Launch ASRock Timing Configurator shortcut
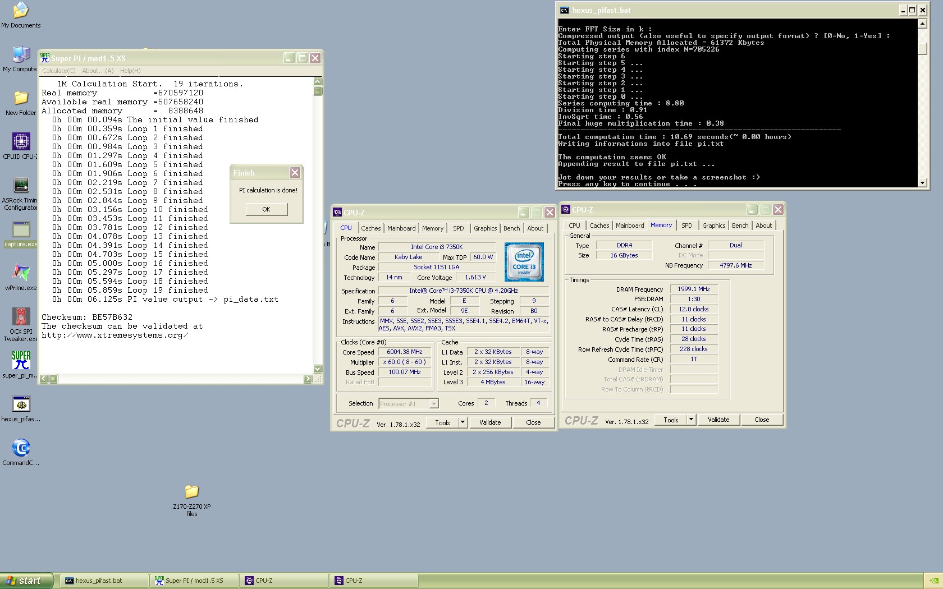The width and height of the screenshot is (943, 589). pyautogui.click(x=21, y=185)
